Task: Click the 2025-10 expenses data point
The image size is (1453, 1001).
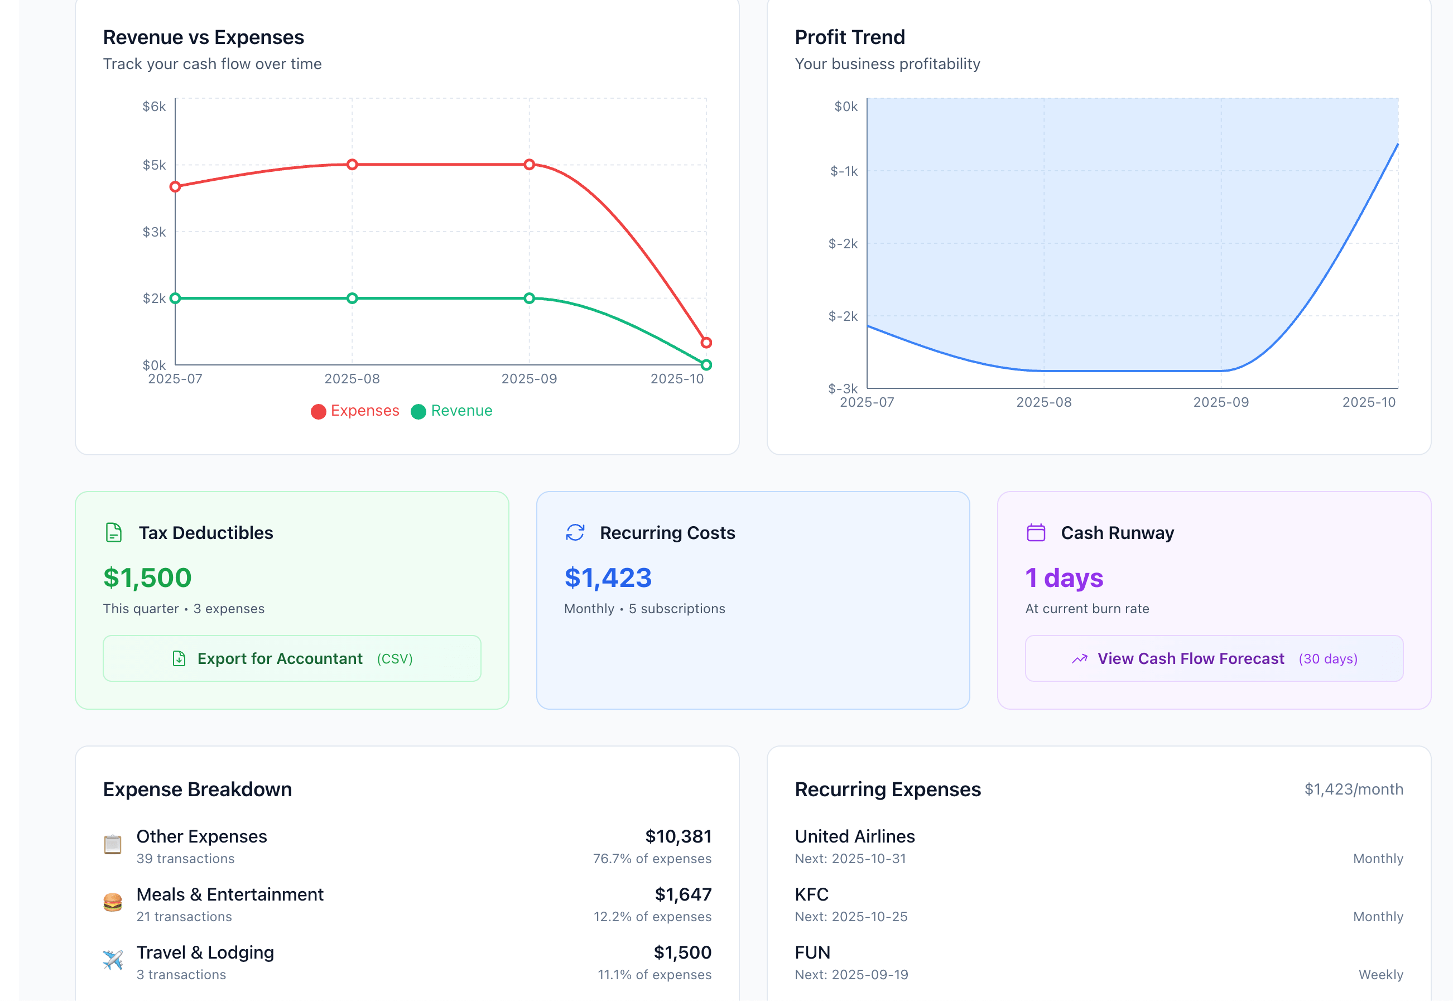Action: click(706, 343)
